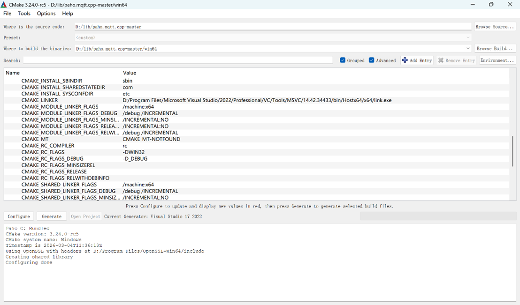Select the CMAKE_MODULE_LINKER_FLAGS_DEBUG entry

pos(69,113)
